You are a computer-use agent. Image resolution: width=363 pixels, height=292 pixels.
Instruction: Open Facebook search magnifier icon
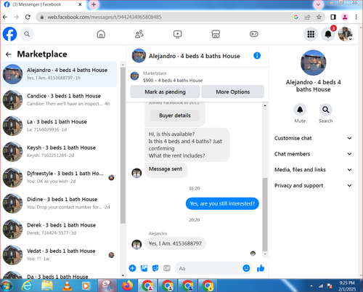[x=27, y=34]
